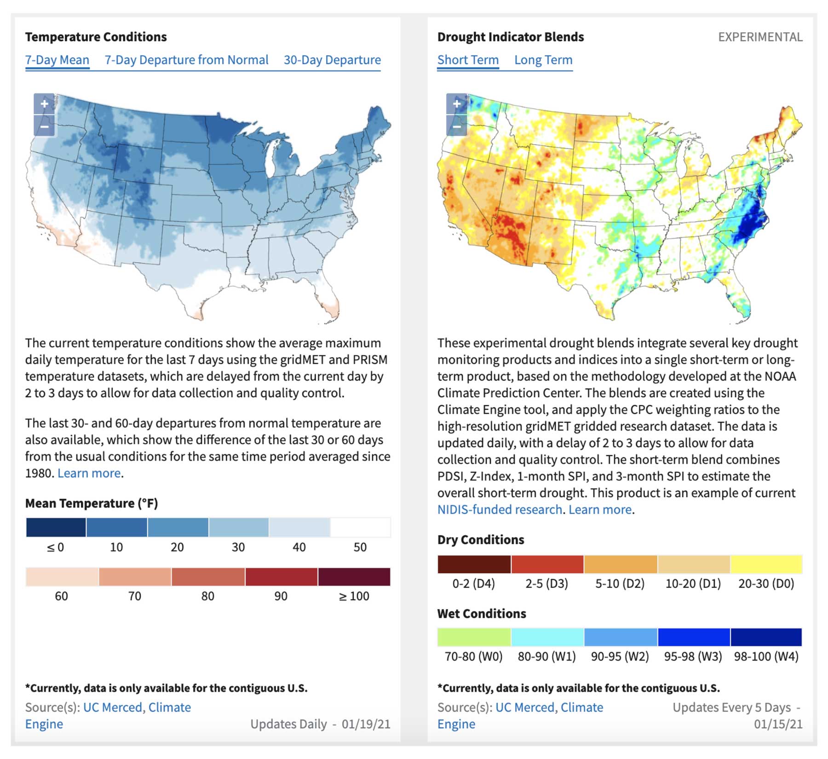Open Learn more link in drought description

(600, 509)
